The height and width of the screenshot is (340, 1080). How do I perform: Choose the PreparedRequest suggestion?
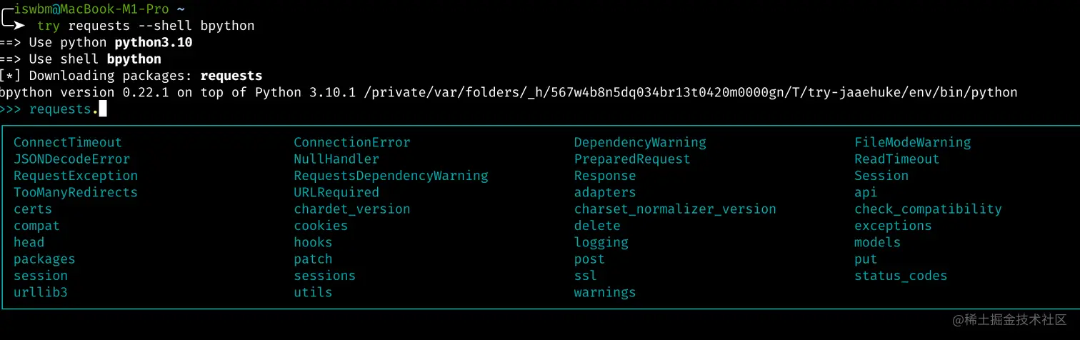click(x=632, y=159)
